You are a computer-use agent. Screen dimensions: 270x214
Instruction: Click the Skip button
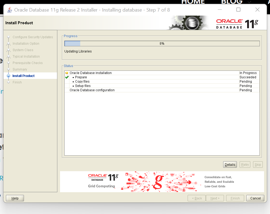tap(258, 164)
